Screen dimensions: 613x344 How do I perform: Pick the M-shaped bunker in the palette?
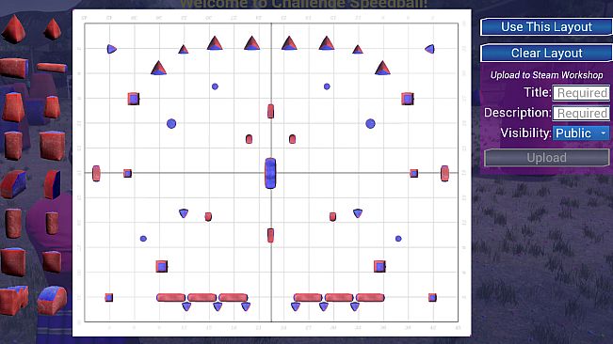[14, 300]
